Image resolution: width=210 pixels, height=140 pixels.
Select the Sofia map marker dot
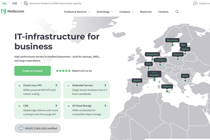click(x=185, y=81)
